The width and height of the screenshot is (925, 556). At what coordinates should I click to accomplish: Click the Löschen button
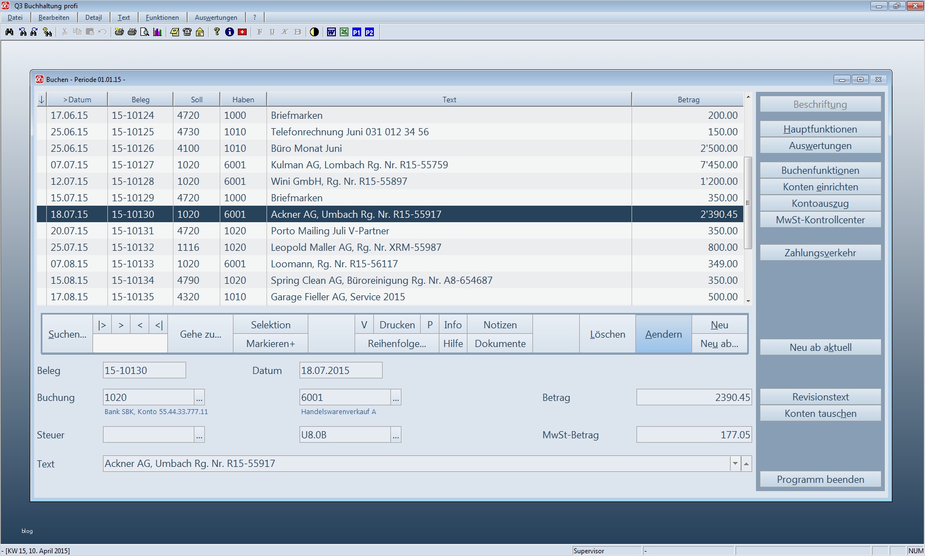click(x=607, y=334)
